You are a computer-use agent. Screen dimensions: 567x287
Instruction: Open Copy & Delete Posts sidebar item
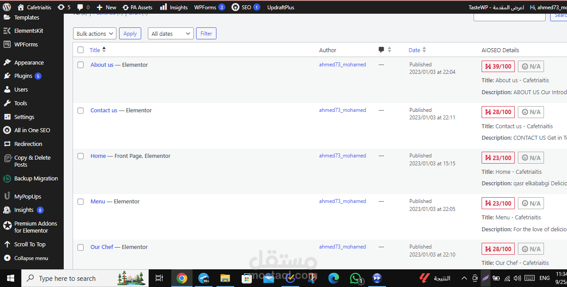point(32,161)
